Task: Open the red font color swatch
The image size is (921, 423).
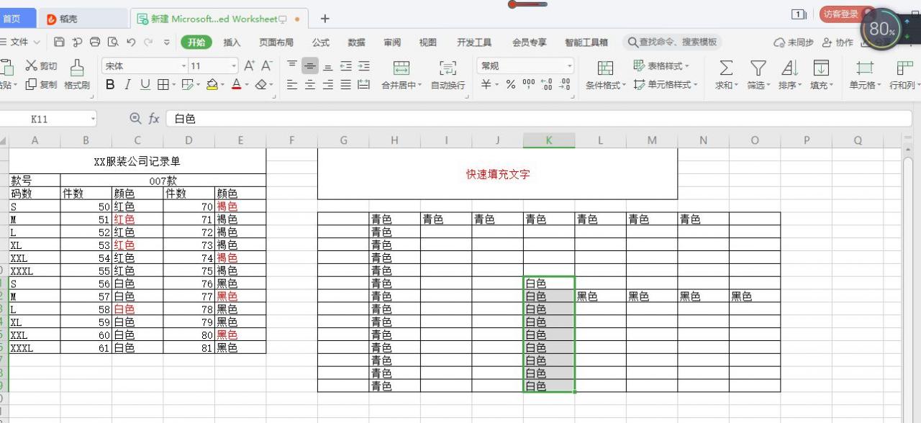Action: (x=236, y=85)
